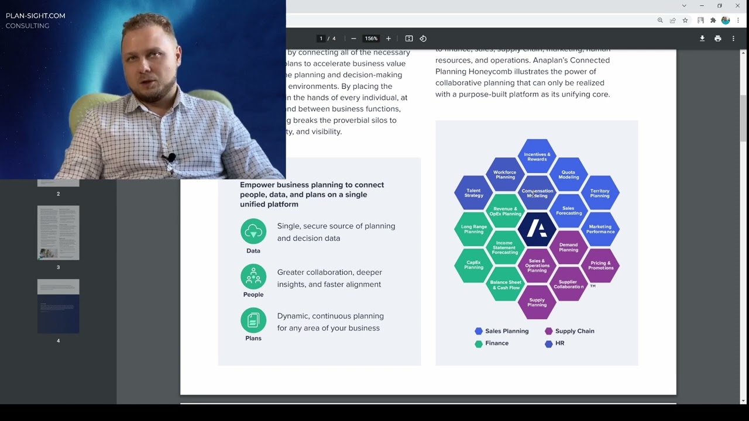Open the Chrome extensions puzzle icon
This screenshot has height=421, width=749.
pos(713,20)
